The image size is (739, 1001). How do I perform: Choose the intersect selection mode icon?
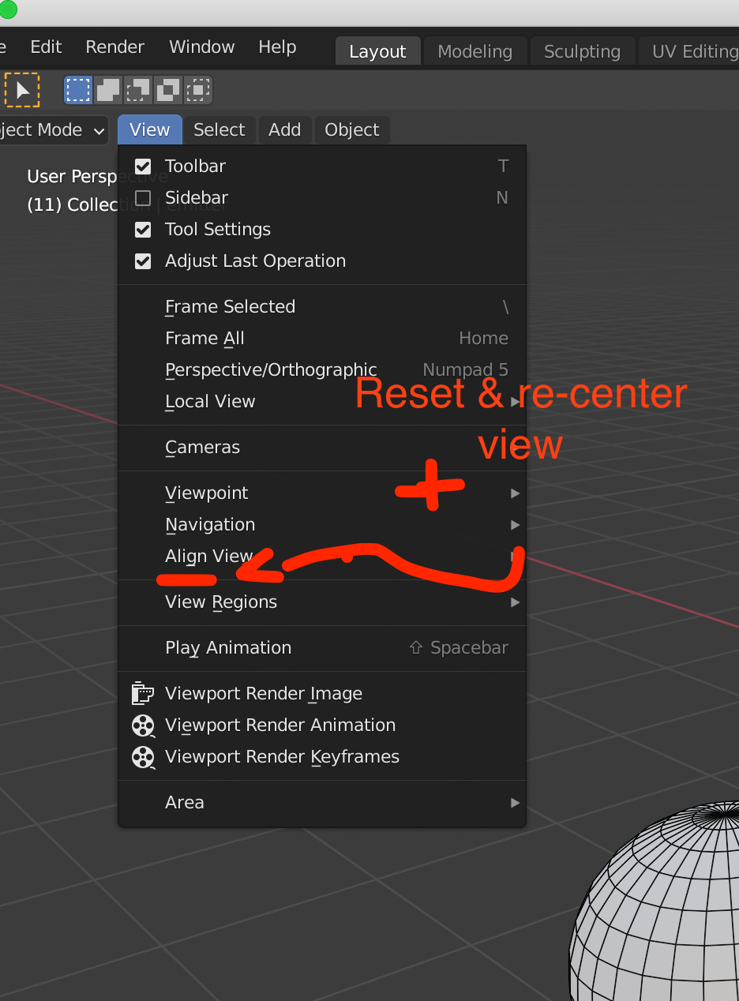coord(197,90)
